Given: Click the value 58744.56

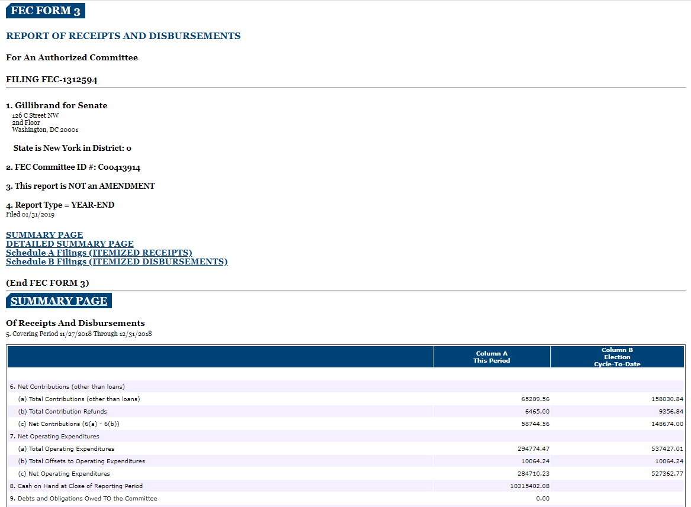Looking at the screenshot, I should (535, 424).
